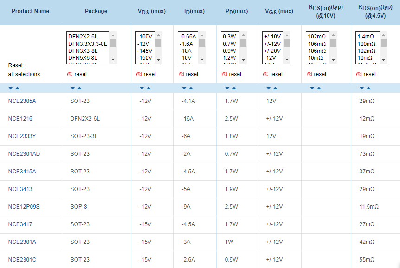
Task: Open the NCE12P09S product link
Action: [x=24, y=206]
